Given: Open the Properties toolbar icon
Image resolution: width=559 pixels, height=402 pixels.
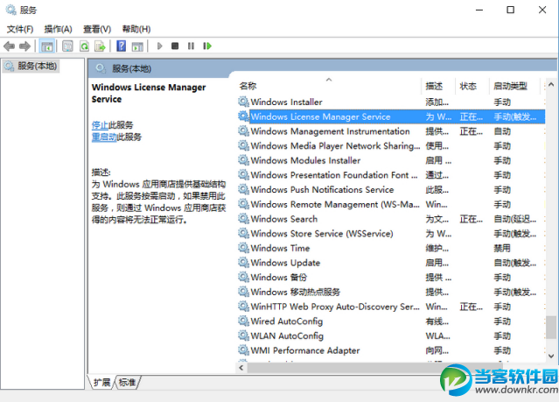Looking at the screenshot, I should (67, 46).
